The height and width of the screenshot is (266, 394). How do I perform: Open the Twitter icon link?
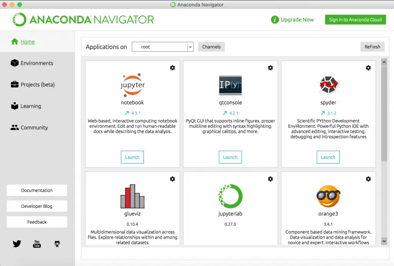(x=17, y=244)
